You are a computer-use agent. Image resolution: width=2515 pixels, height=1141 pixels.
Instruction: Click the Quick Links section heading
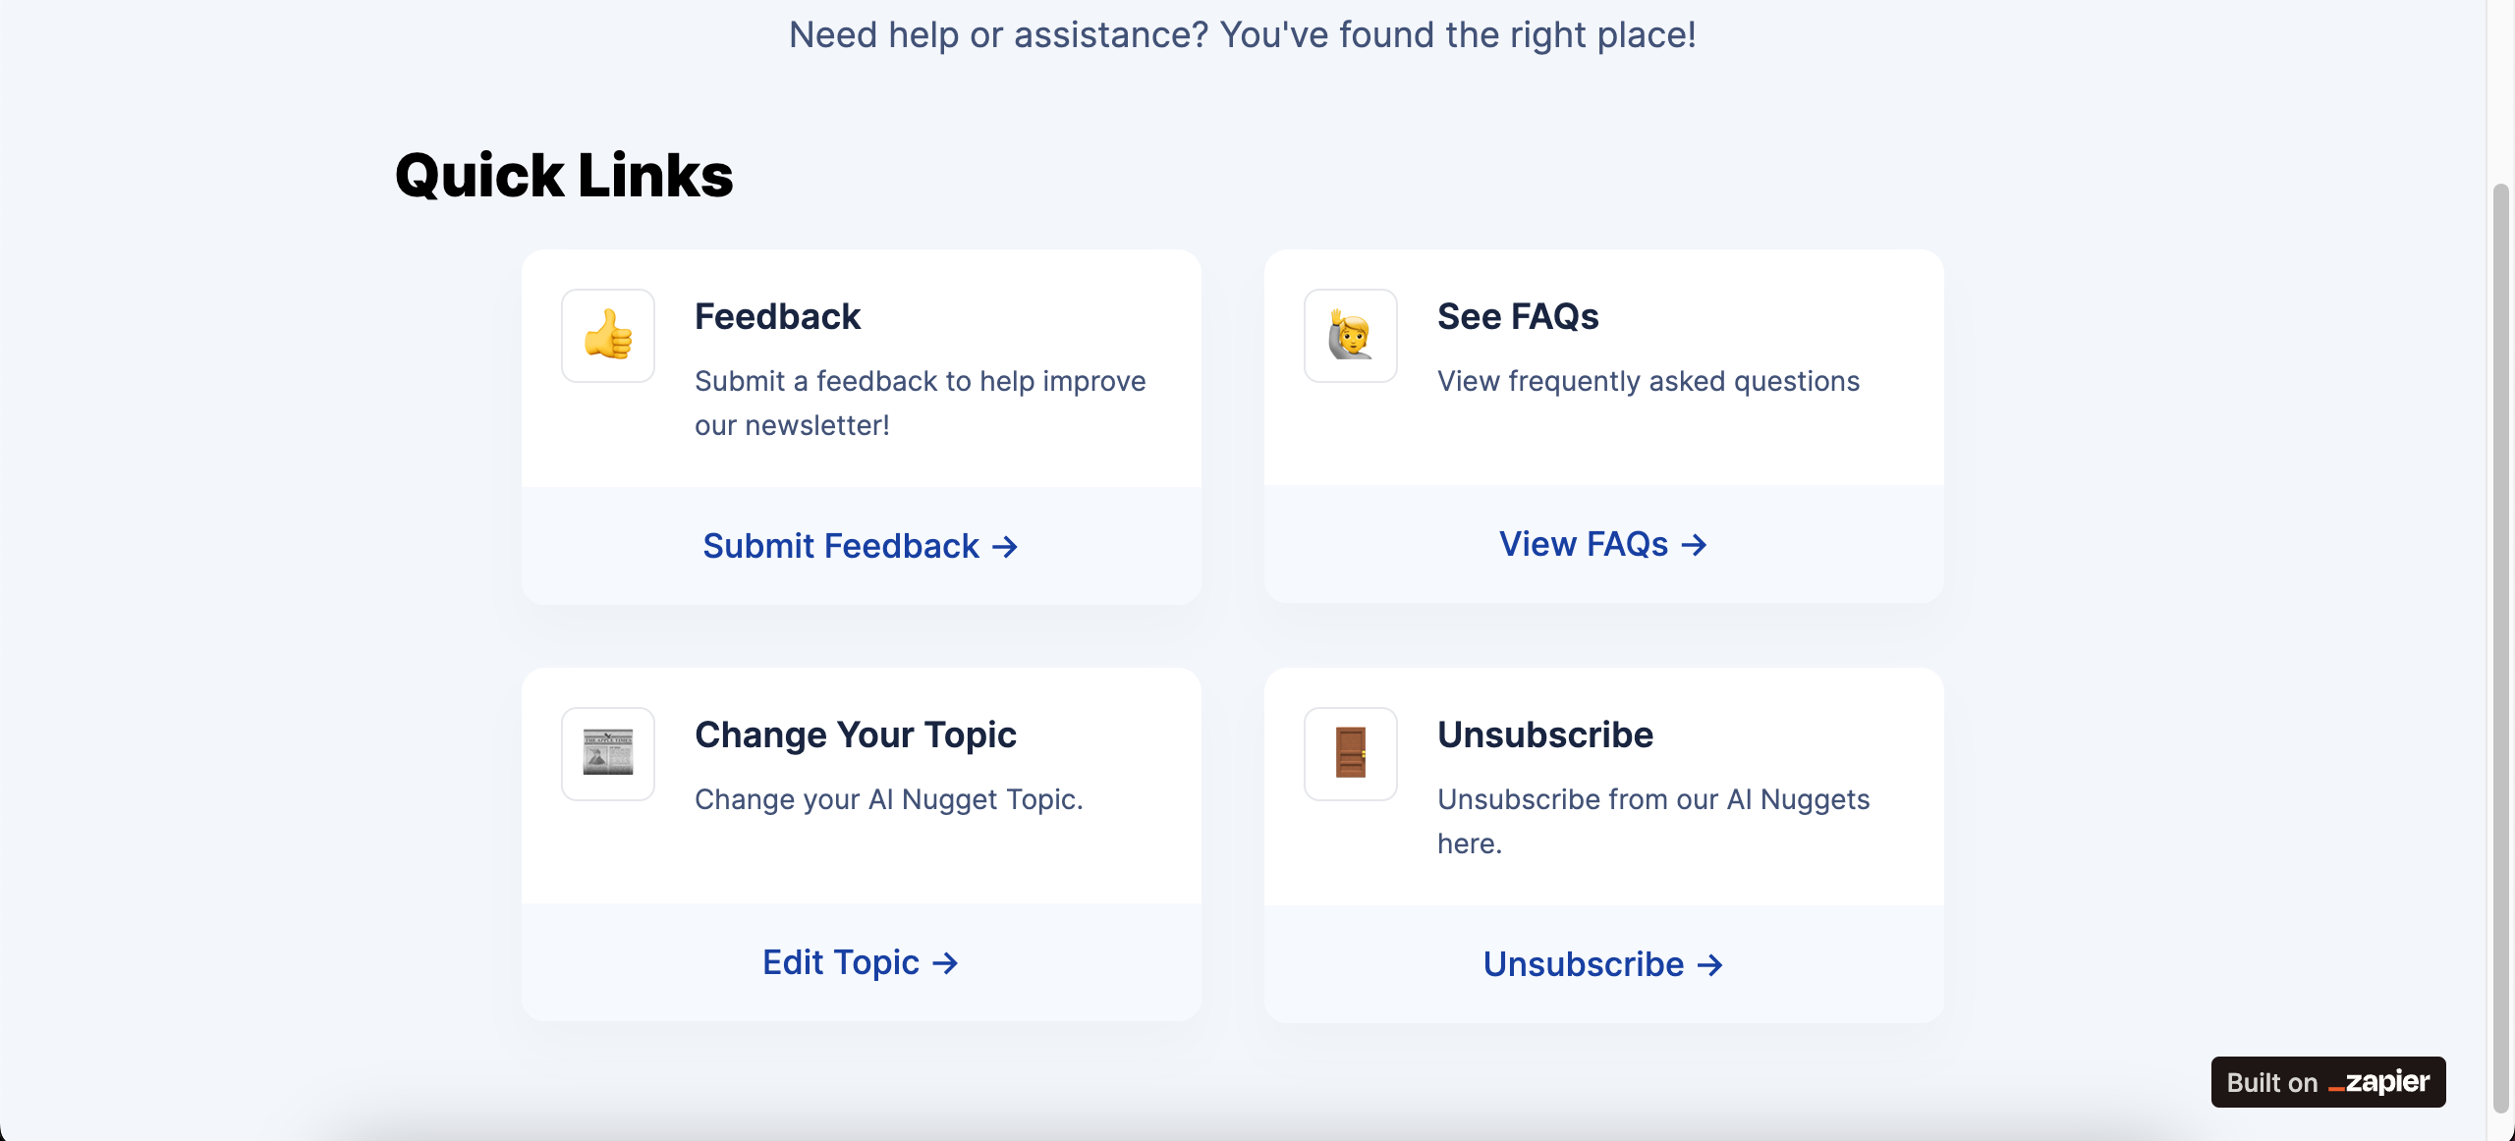564,176
